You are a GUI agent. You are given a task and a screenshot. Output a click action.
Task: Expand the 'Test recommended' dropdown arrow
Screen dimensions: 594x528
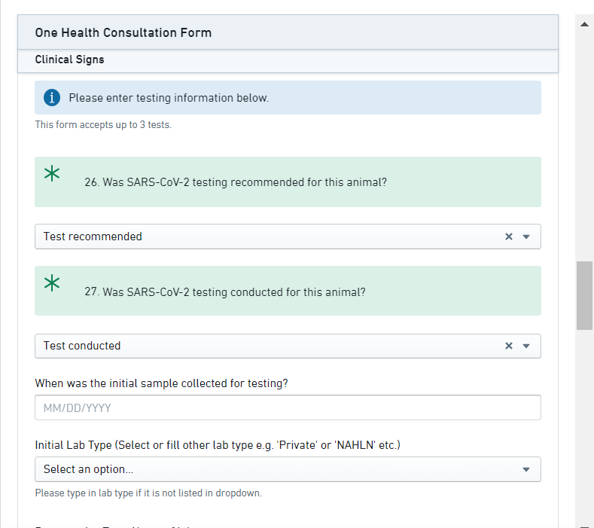click(x=526, y=237)
